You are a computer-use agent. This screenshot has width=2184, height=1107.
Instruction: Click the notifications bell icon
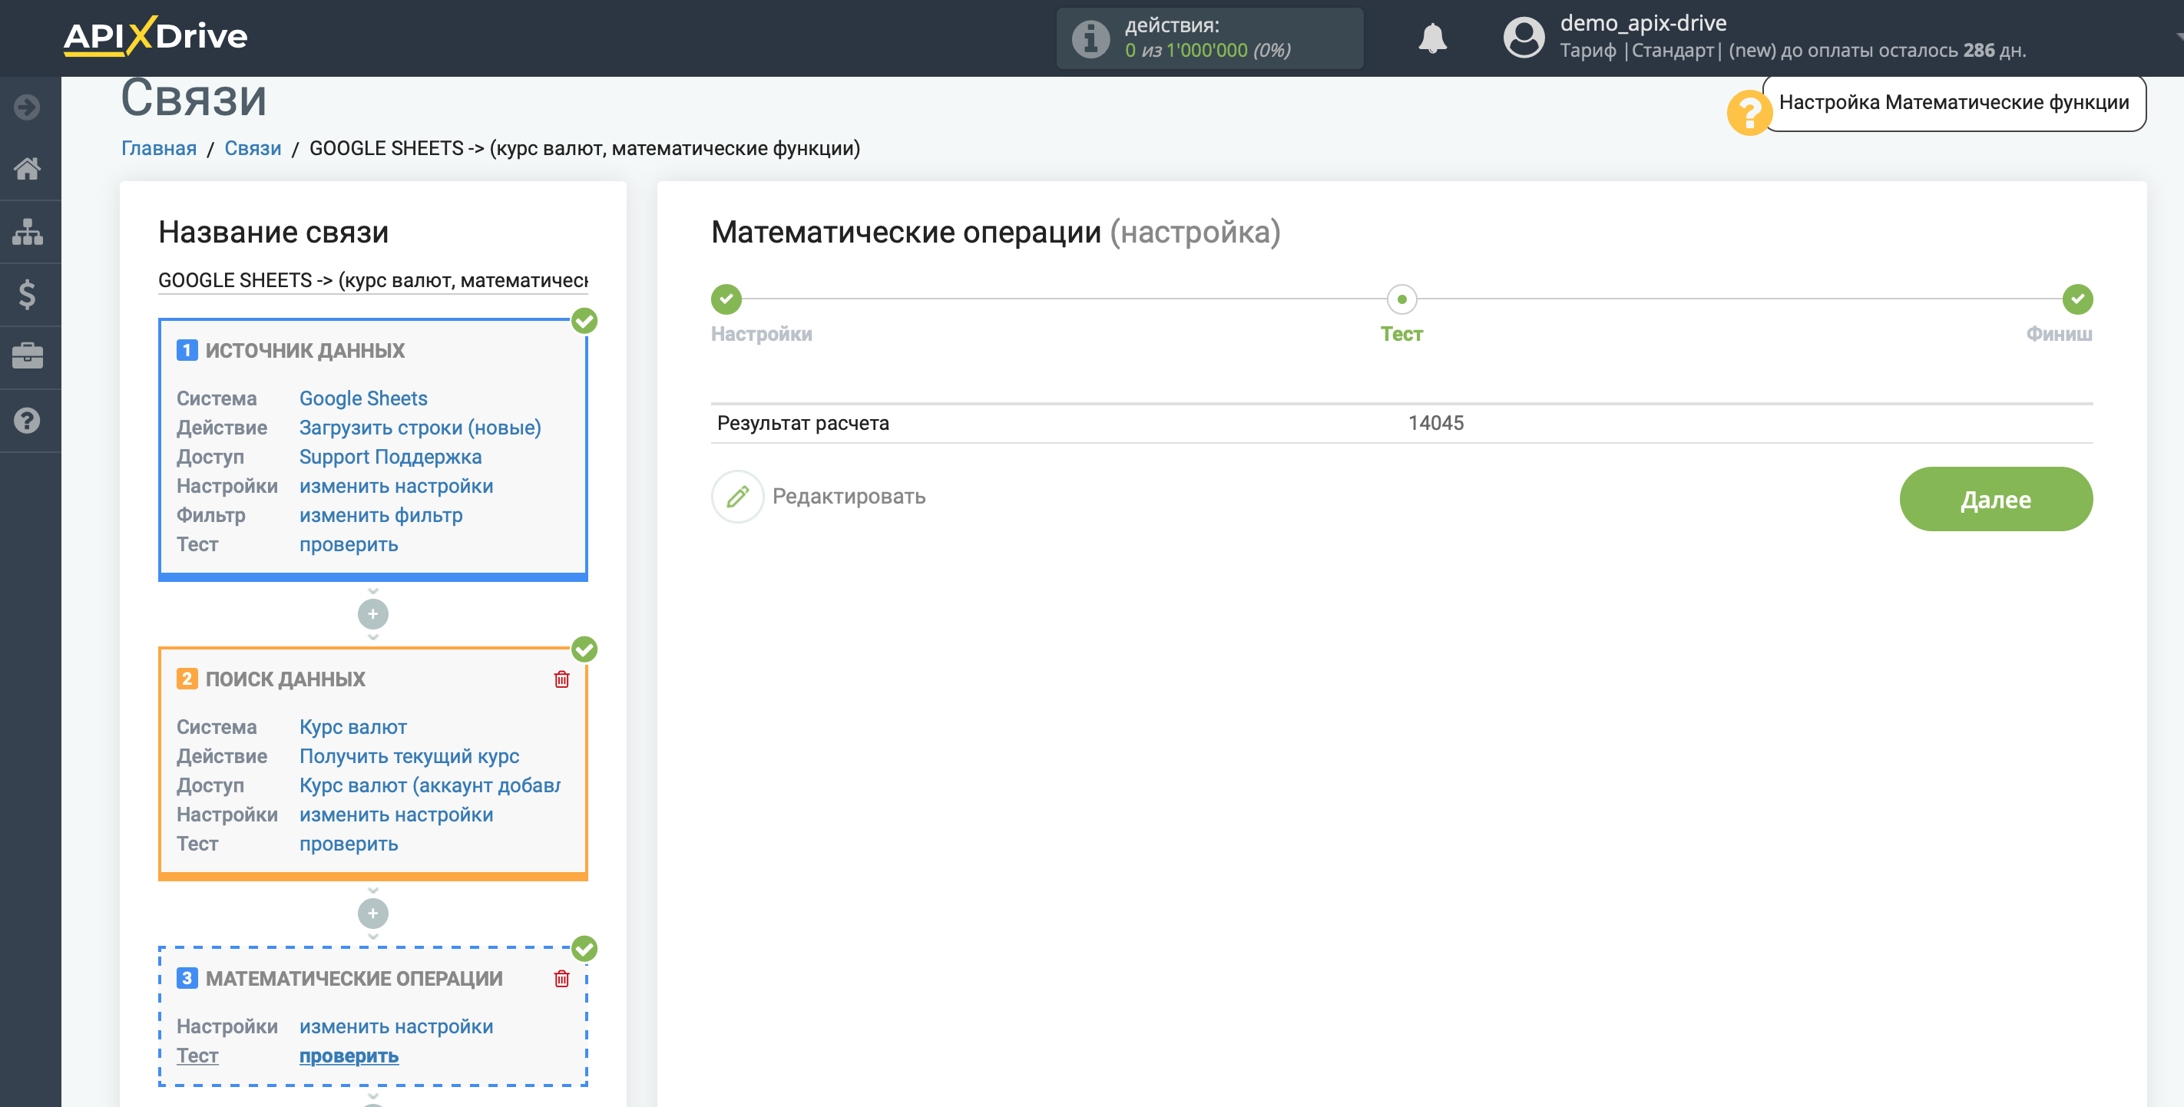click(x=1432, y=38)
